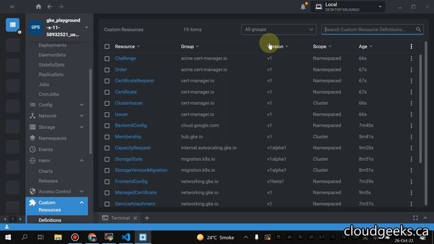Expand the Config sidebar section

pos(81,105)
